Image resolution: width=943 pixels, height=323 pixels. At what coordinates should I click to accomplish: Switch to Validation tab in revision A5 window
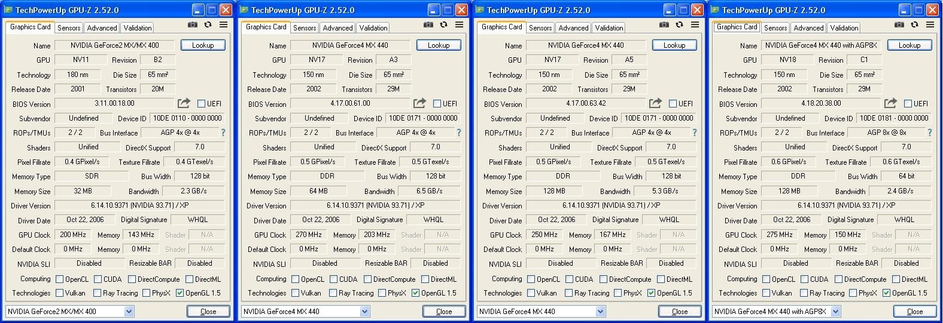(609, 28)
